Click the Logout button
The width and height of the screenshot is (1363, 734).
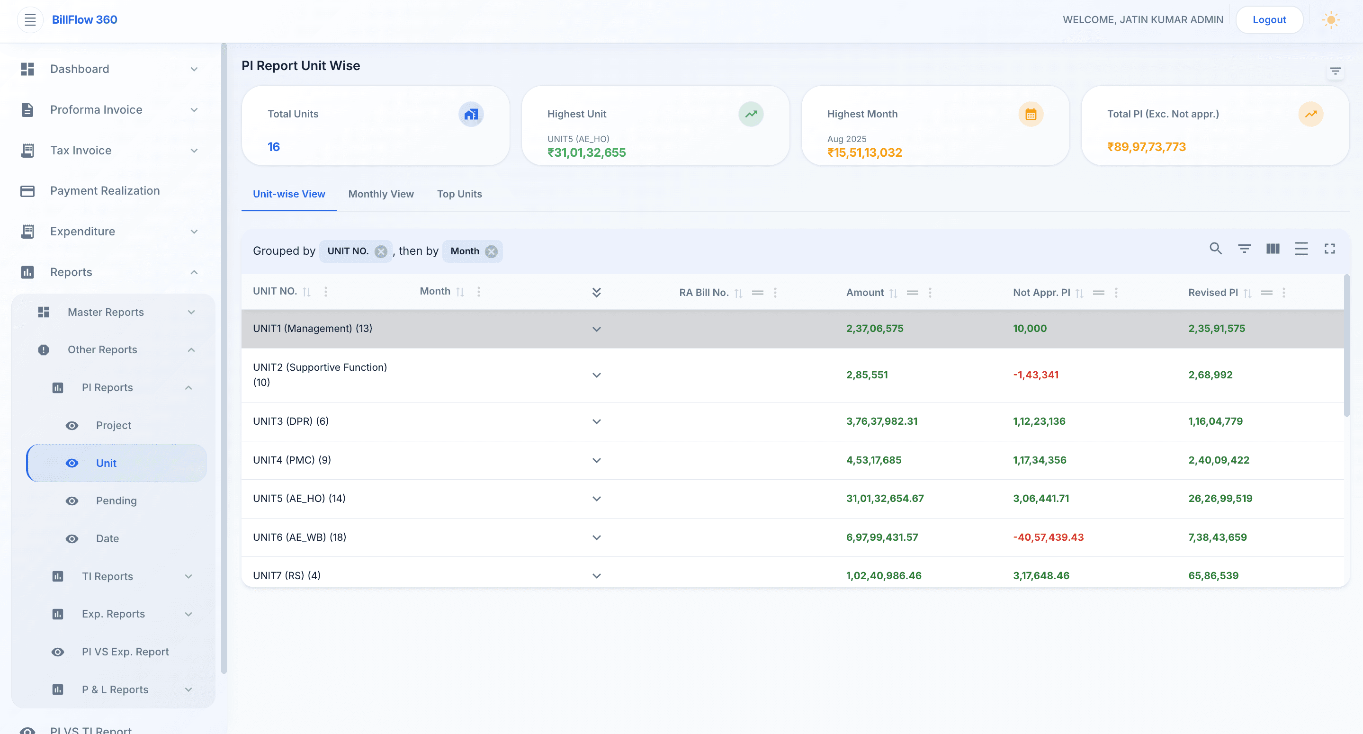[1269, 19]
